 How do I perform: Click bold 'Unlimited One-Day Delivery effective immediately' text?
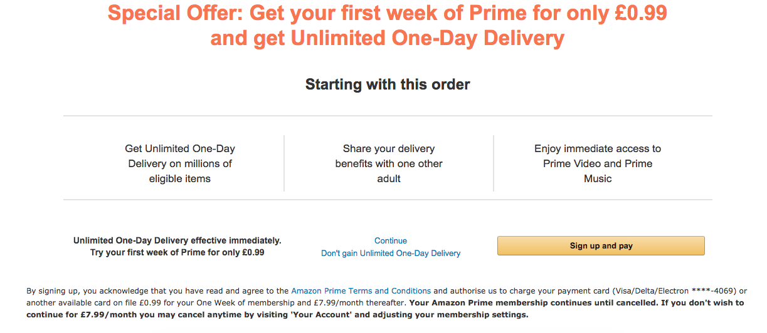[177, 240]
